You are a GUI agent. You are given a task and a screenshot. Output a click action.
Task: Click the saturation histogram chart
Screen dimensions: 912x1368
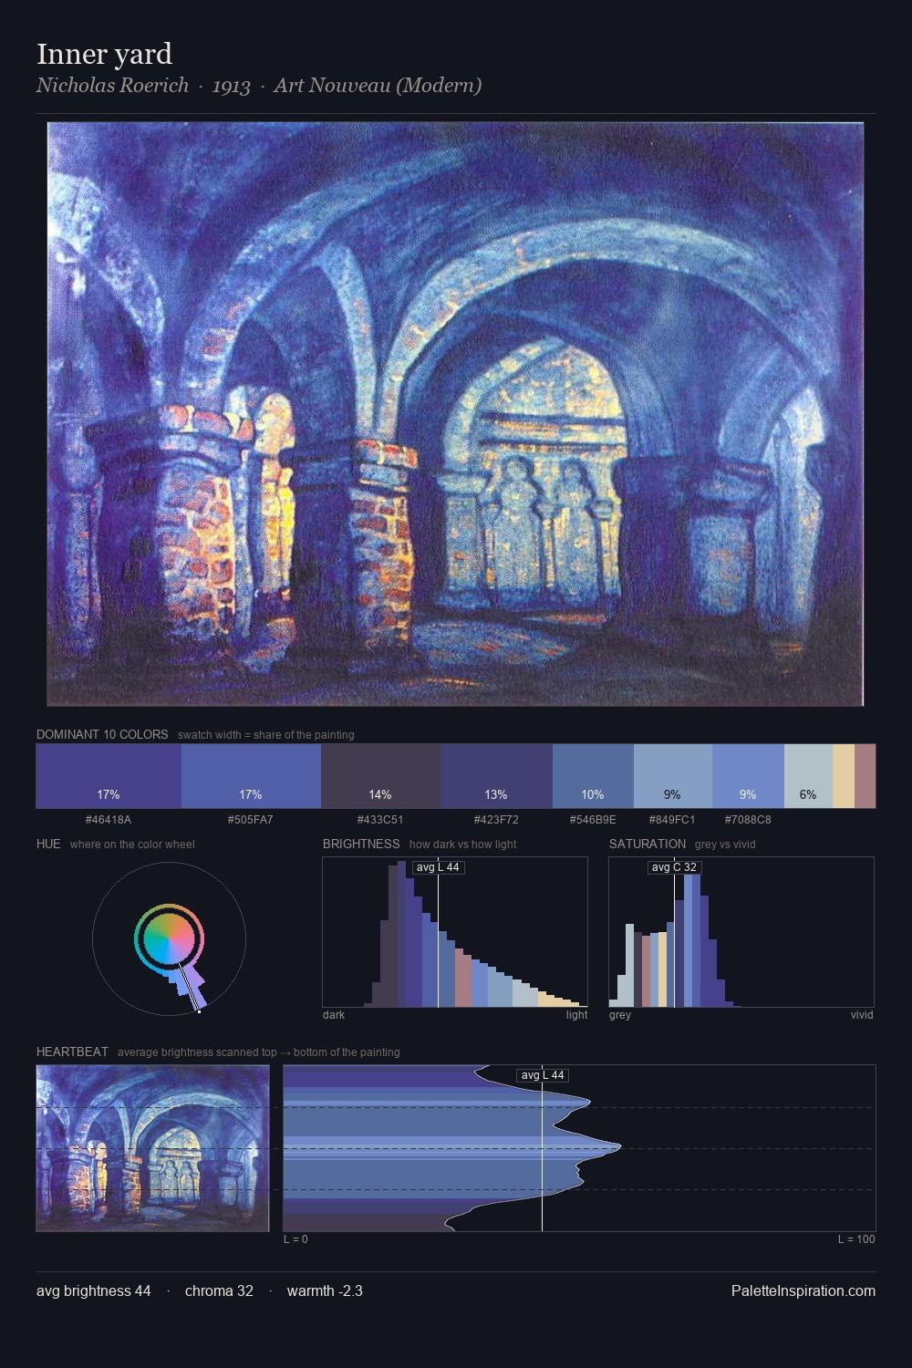741,932
